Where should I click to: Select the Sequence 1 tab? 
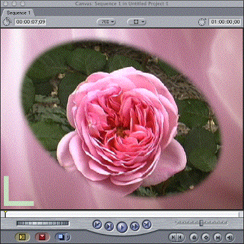tap(18, 13)
